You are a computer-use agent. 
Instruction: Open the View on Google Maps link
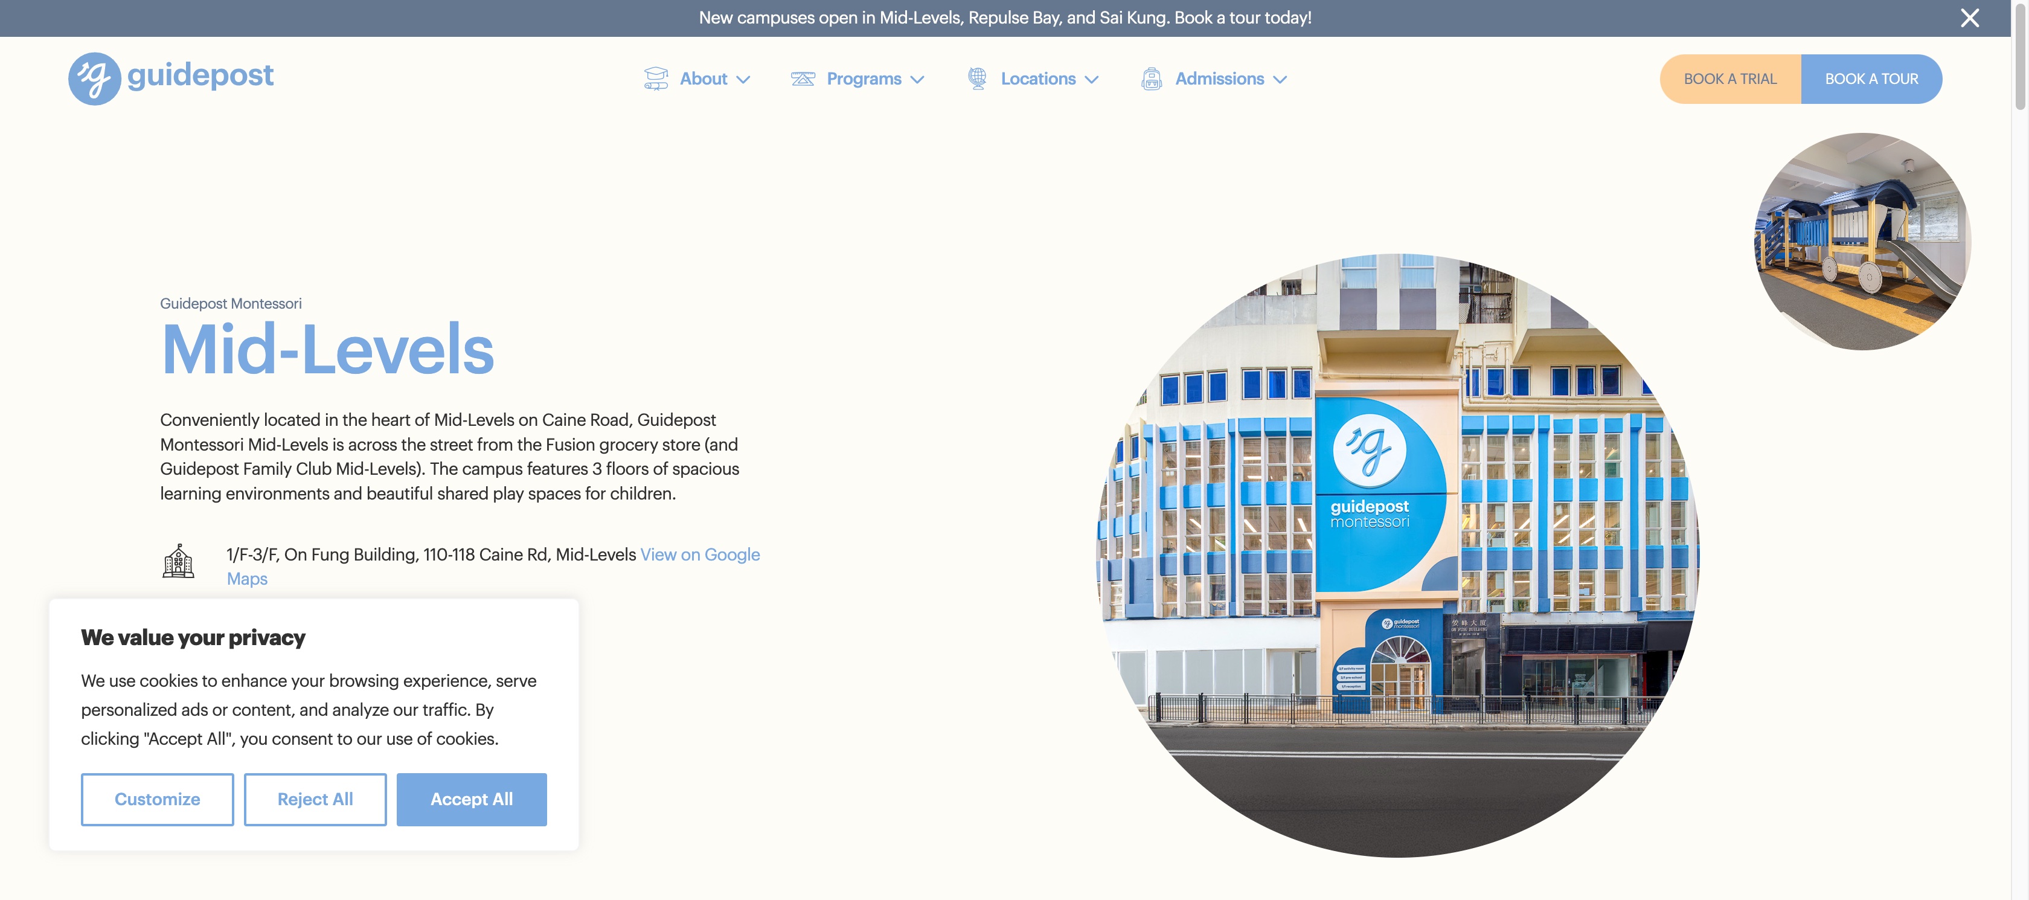coord(493,567)
